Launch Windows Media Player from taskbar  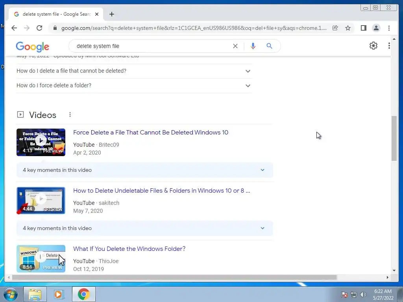click(x=59, y=294)
